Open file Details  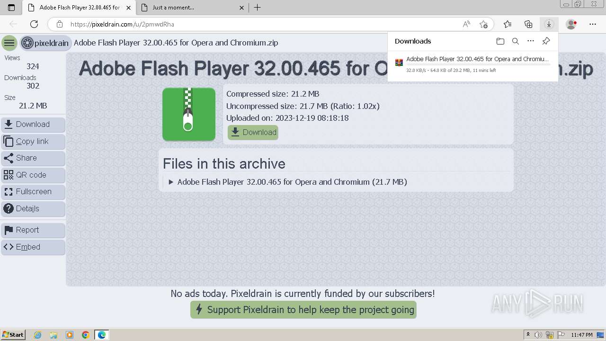33,208
